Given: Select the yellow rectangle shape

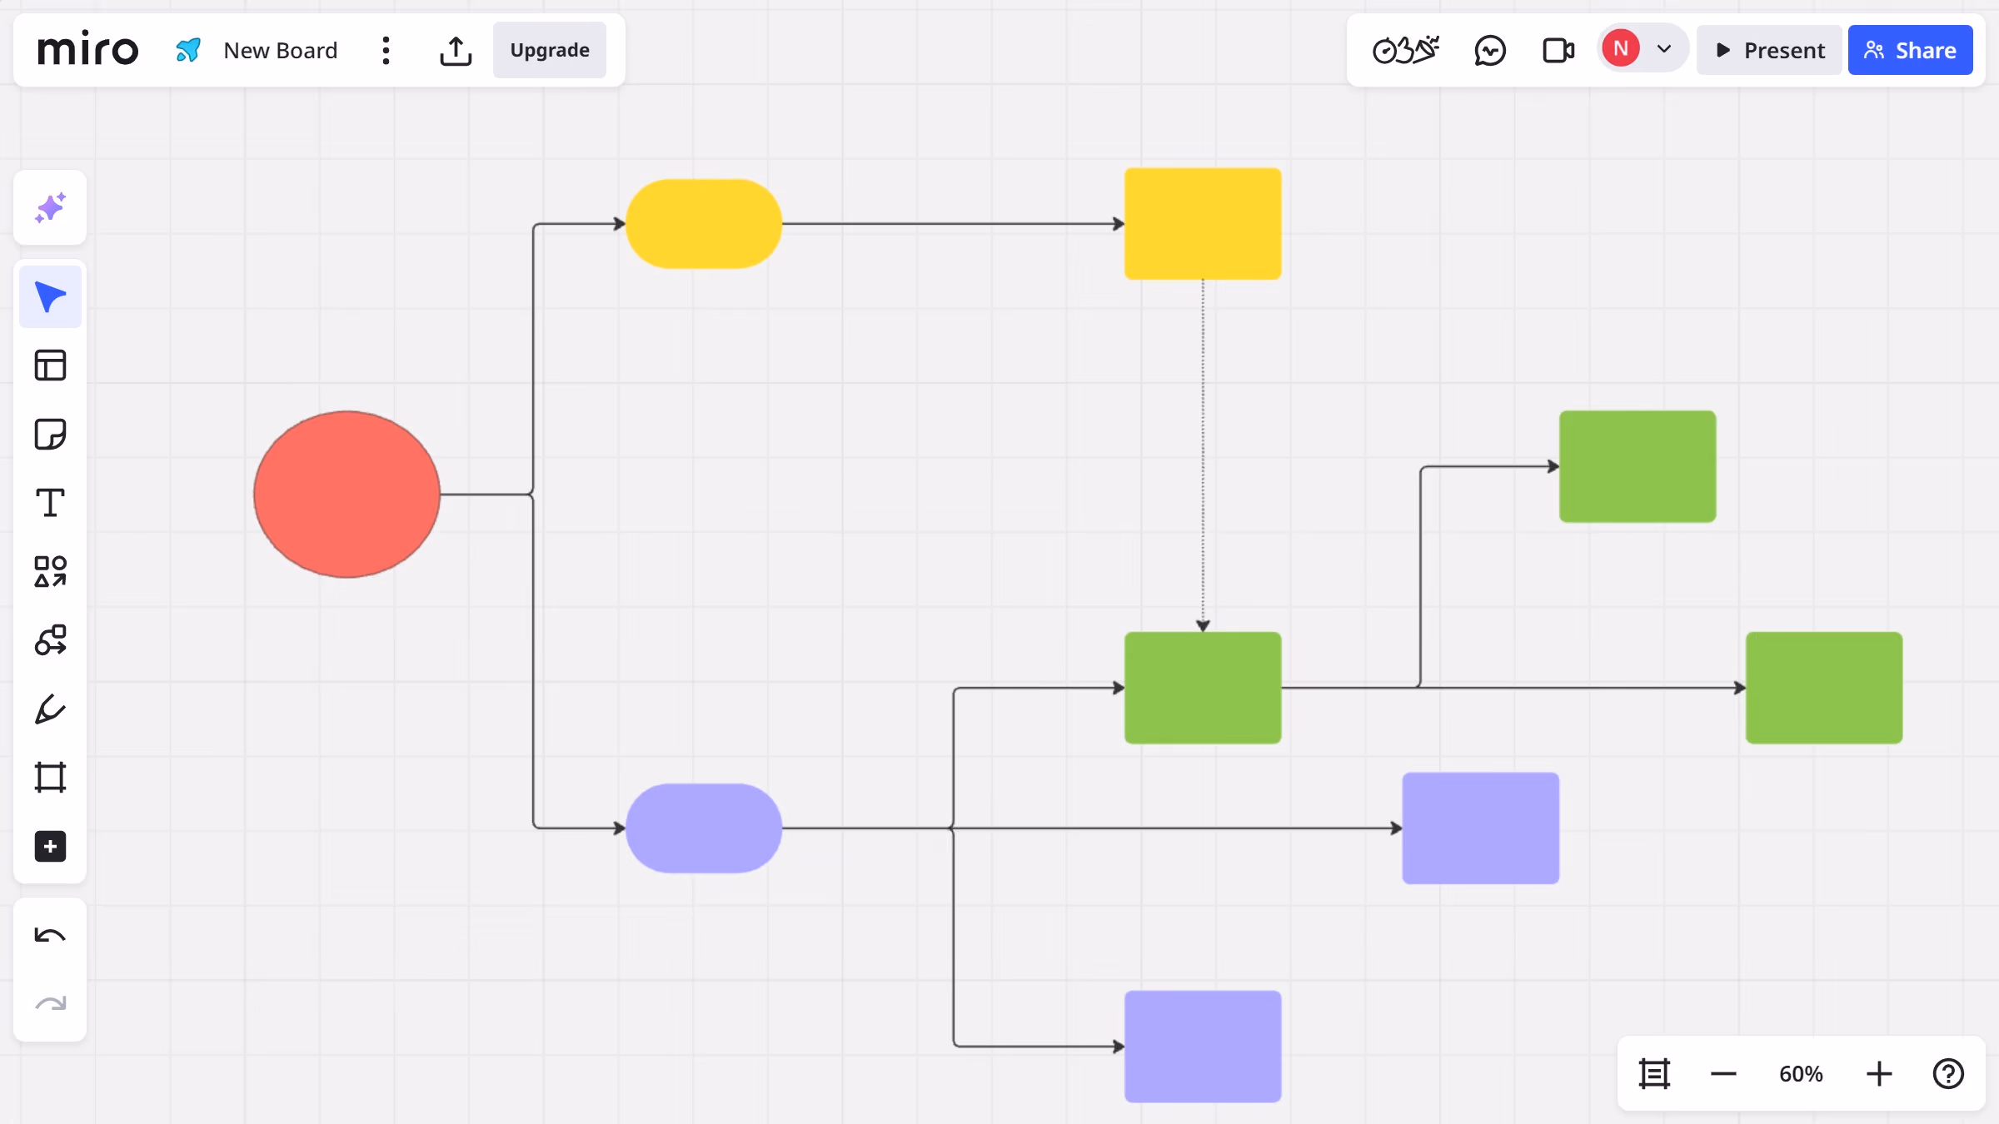Looking at the screenshot, I should tap(1203, 224).
